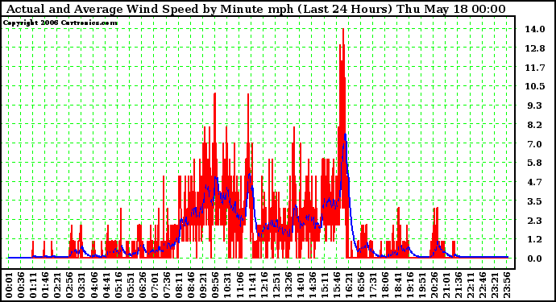Screen dimensions: 556x302
Task: Click the 4.7 y-axis label
Action: click(x=535, y=182)
